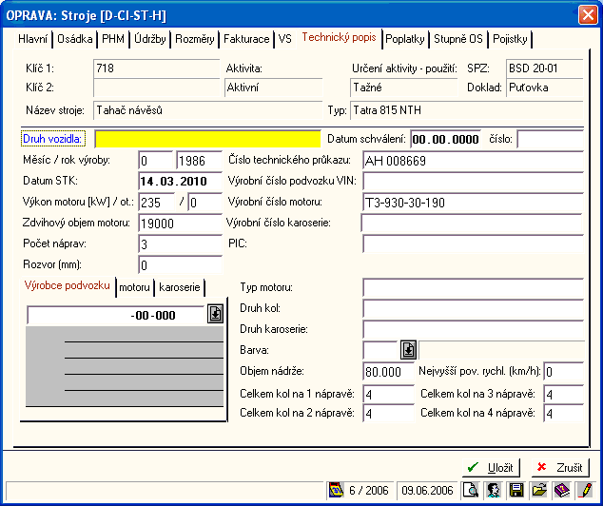Image resolution: width=603 pixels, height=506 pixels.
Task: Click the Nejvyšší pov. rychl. field
Action: coord(563,372)
